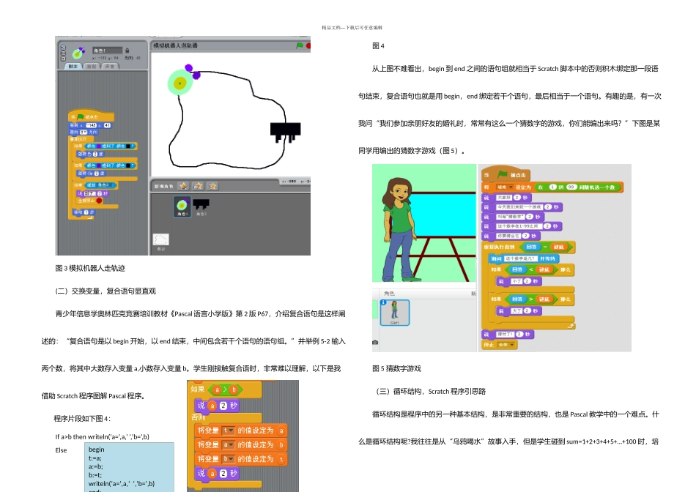Viewport: 696px width, 492px height.
Task: Click green flag in '当被点击' hat block
Action: coord(503,174)
